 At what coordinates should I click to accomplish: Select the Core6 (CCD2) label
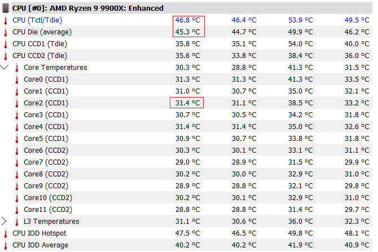pyautogui.click(x=46, y=151)
